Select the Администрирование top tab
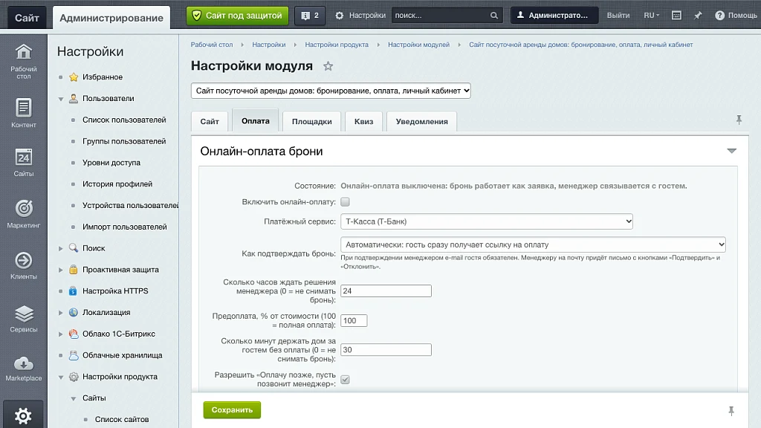The width and height of the screenshot is (761, 428). (x=111, y=18)
